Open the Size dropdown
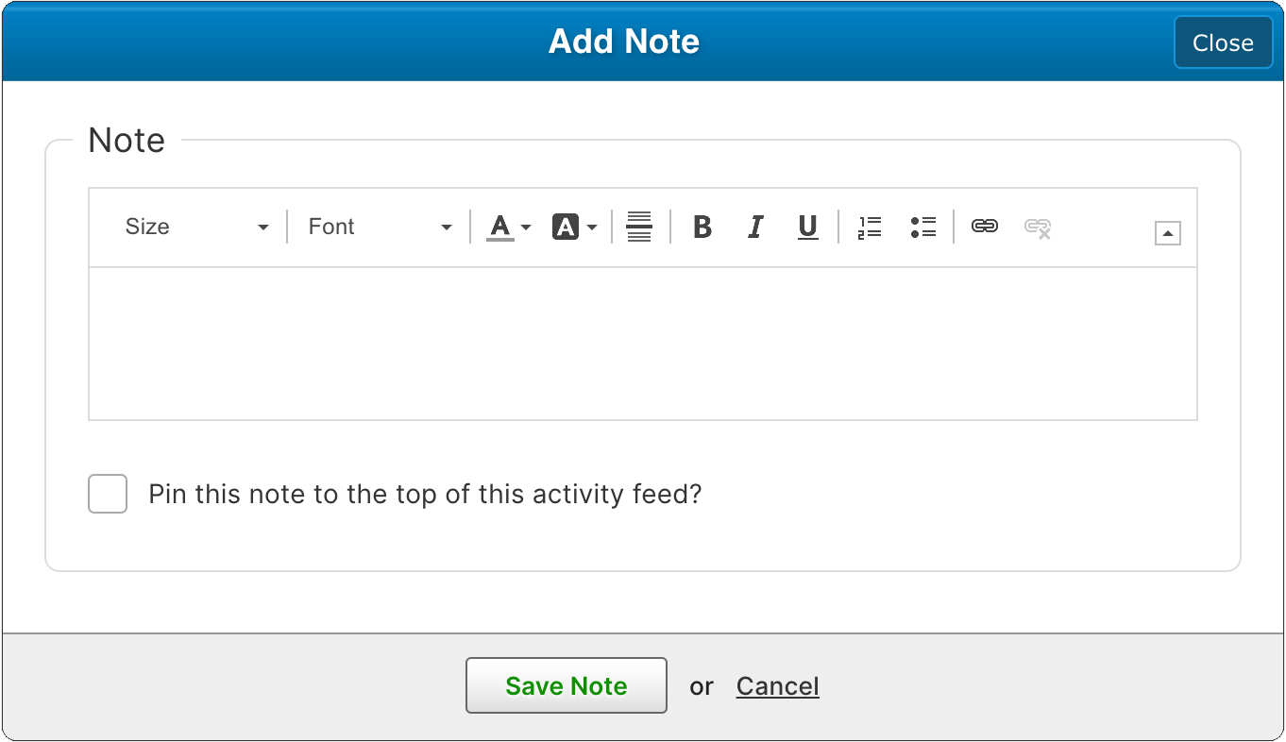 pos(196,227)
